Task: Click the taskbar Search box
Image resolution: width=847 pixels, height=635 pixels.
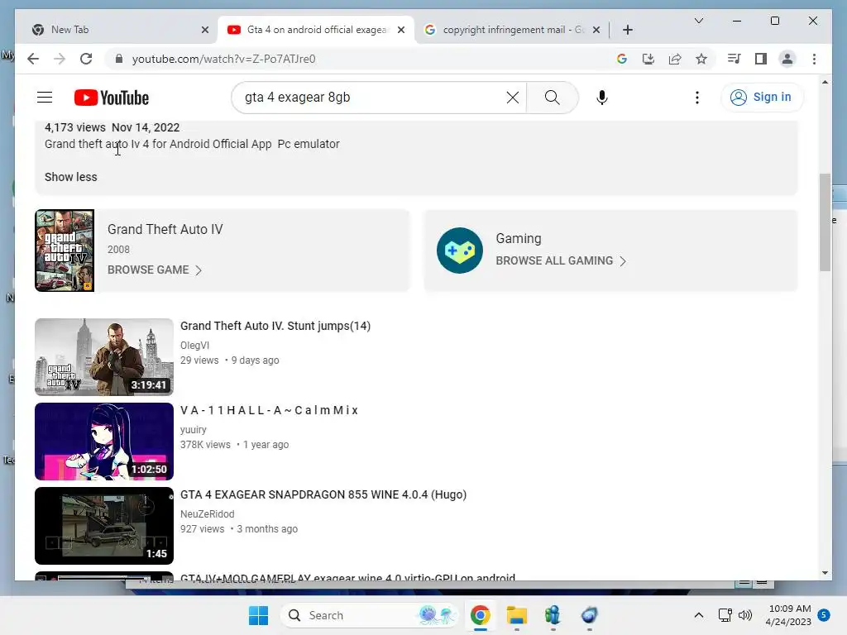Action: pyautogui.click(x=369, y=615)
